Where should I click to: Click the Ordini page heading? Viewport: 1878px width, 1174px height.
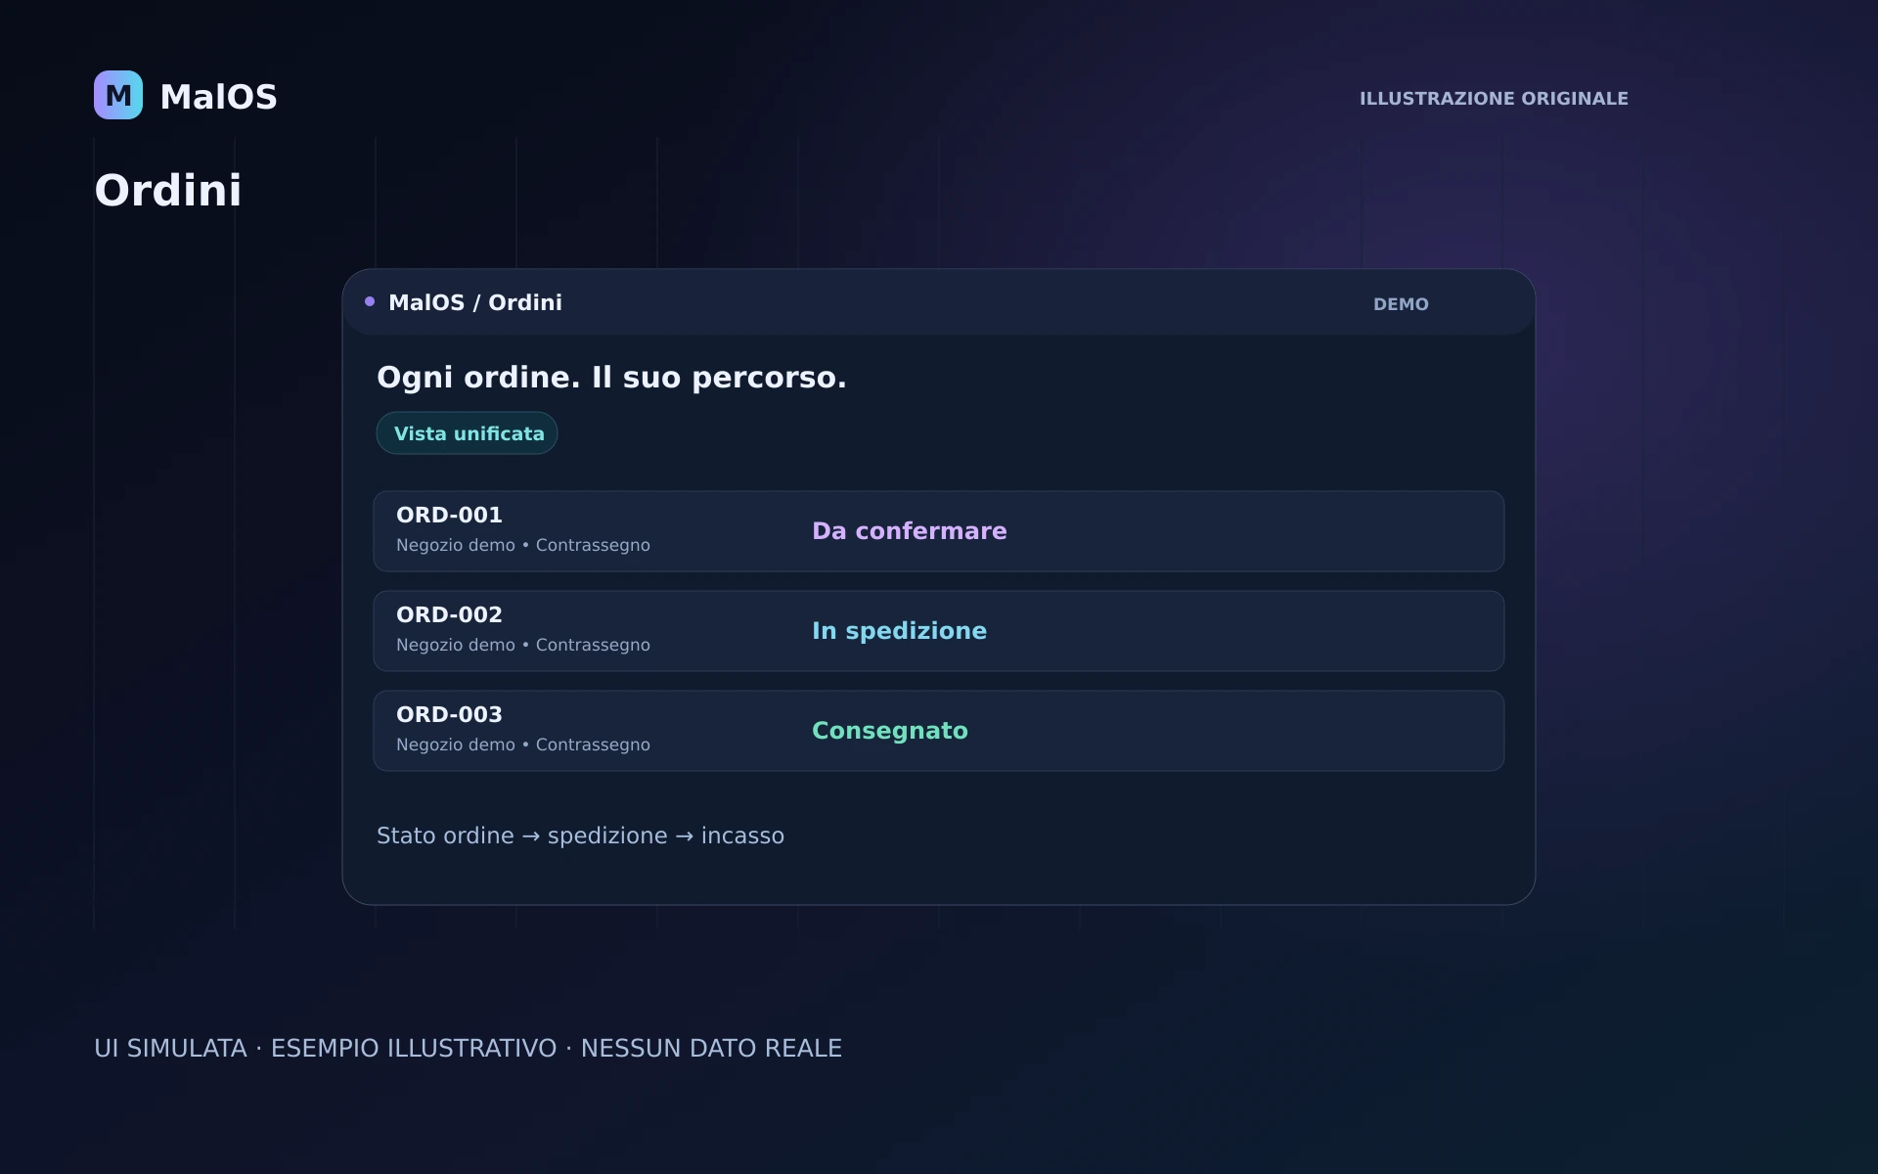point(168,190)
